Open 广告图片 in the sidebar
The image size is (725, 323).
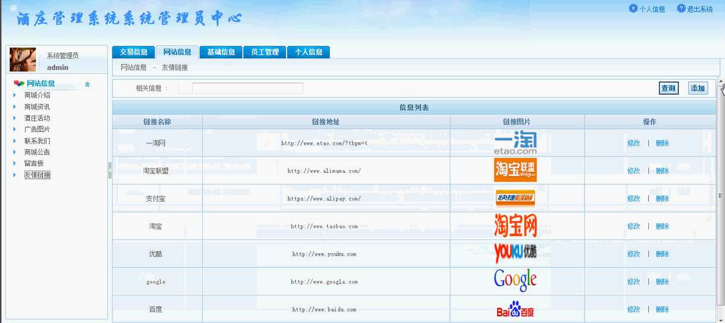(x=37, y=130)
